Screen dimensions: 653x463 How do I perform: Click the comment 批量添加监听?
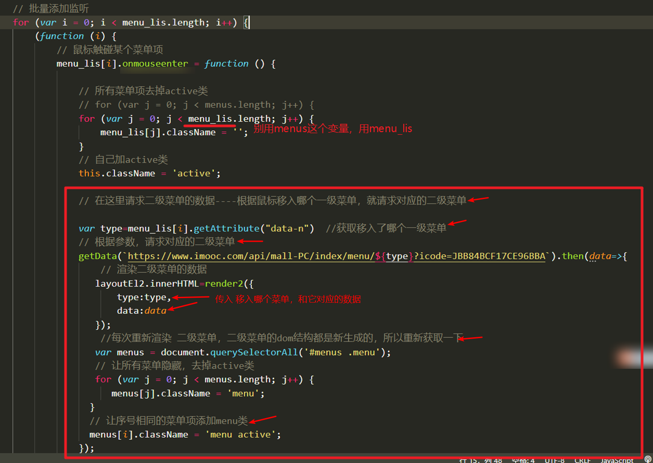[51, 8]
